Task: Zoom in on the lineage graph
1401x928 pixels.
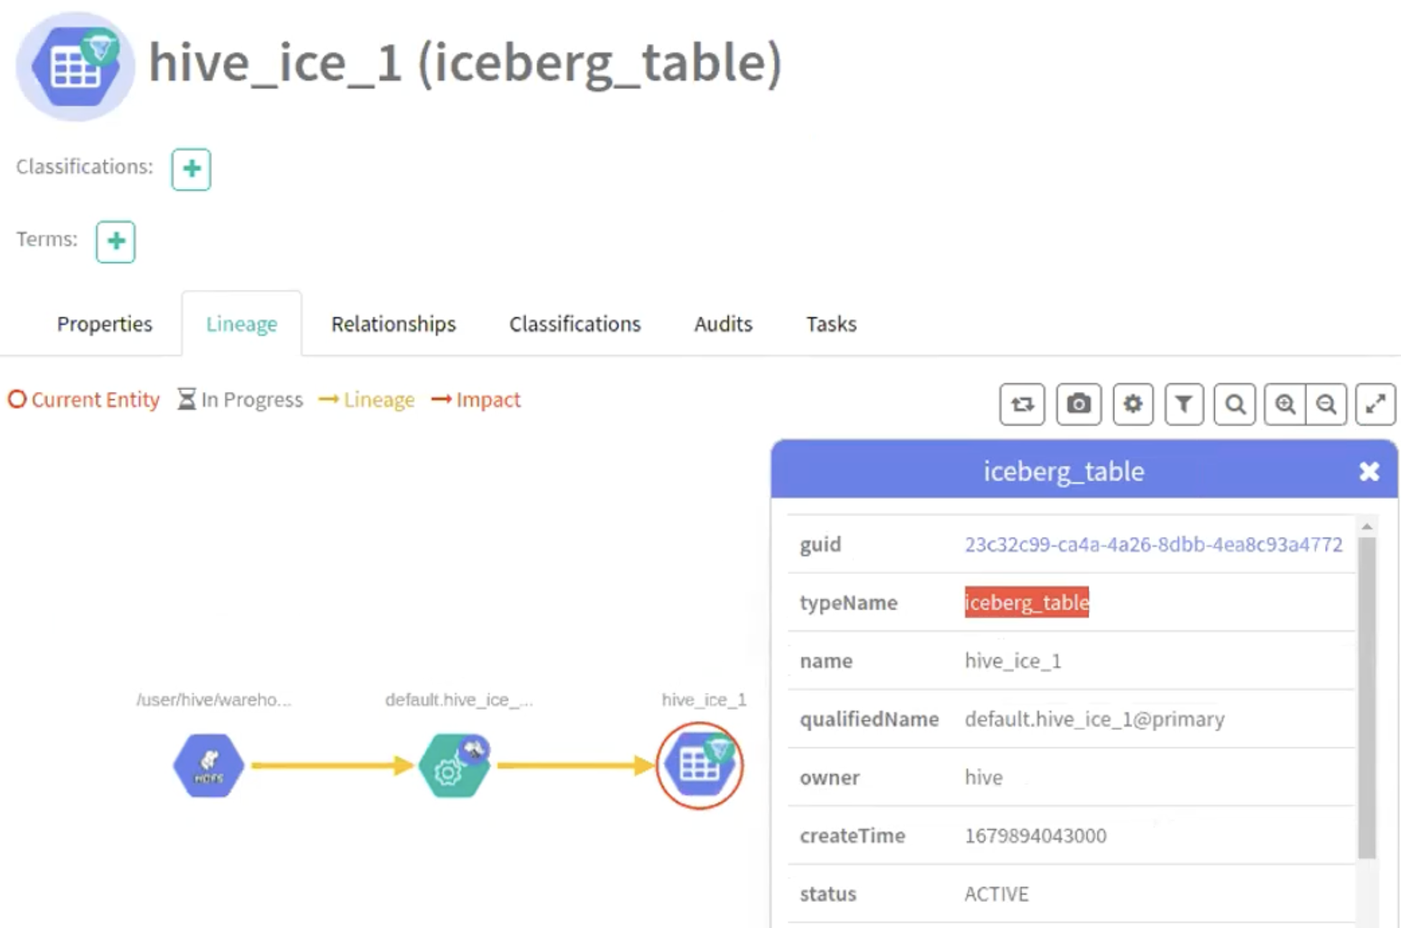Action: pyautogui.click(x=1285, y=404)
